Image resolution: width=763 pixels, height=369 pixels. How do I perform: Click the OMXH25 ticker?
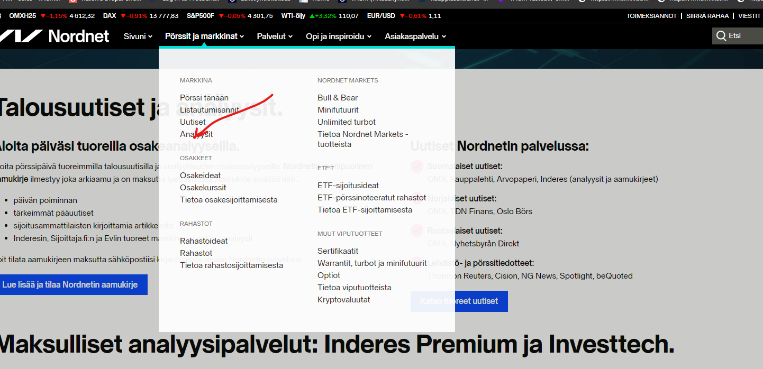52,16
